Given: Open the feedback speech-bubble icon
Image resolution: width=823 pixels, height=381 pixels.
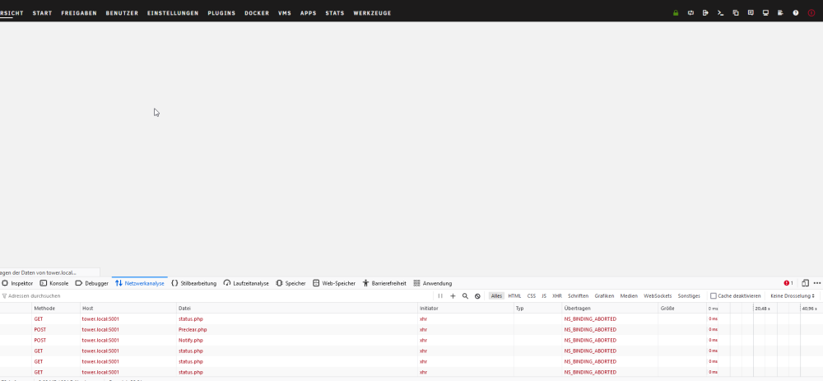Looking at the screenshot, I should [751, 13].
